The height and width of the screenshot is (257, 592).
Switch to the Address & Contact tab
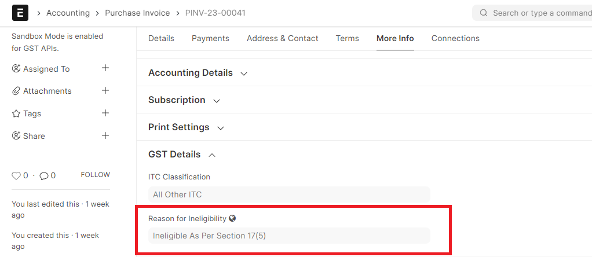pyautogui.click(x=283, y=39)
